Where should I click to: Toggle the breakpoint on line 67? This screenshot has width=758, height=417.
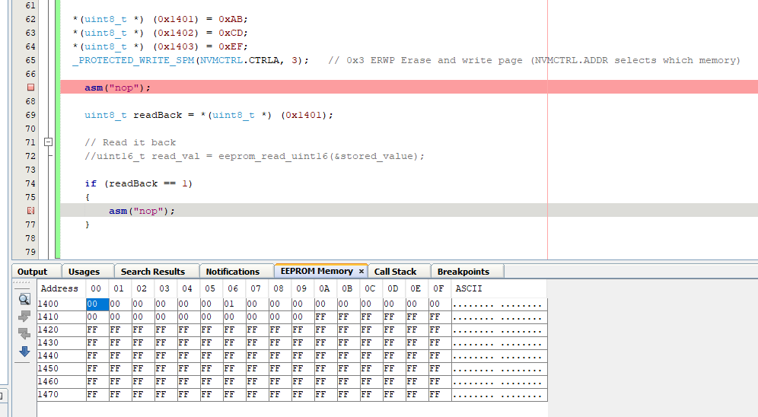30,88
